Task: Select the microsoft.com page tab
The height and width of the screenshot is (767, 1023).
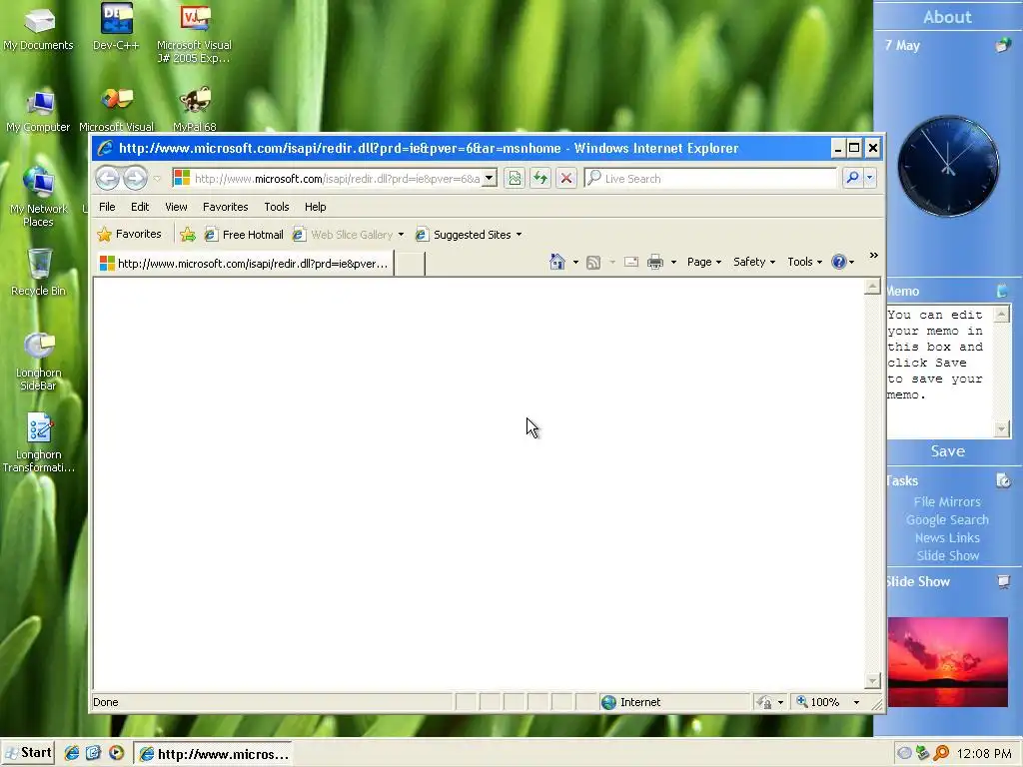Action: pyautogui.click(x=245, y=264)
